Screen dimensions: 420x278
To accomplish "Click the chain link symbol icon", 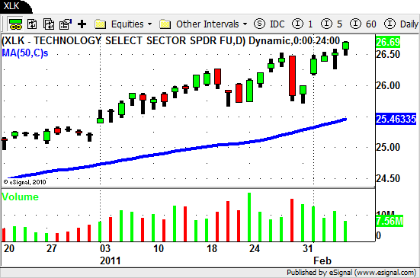I will pyautogui.click(x=15, y=24).
